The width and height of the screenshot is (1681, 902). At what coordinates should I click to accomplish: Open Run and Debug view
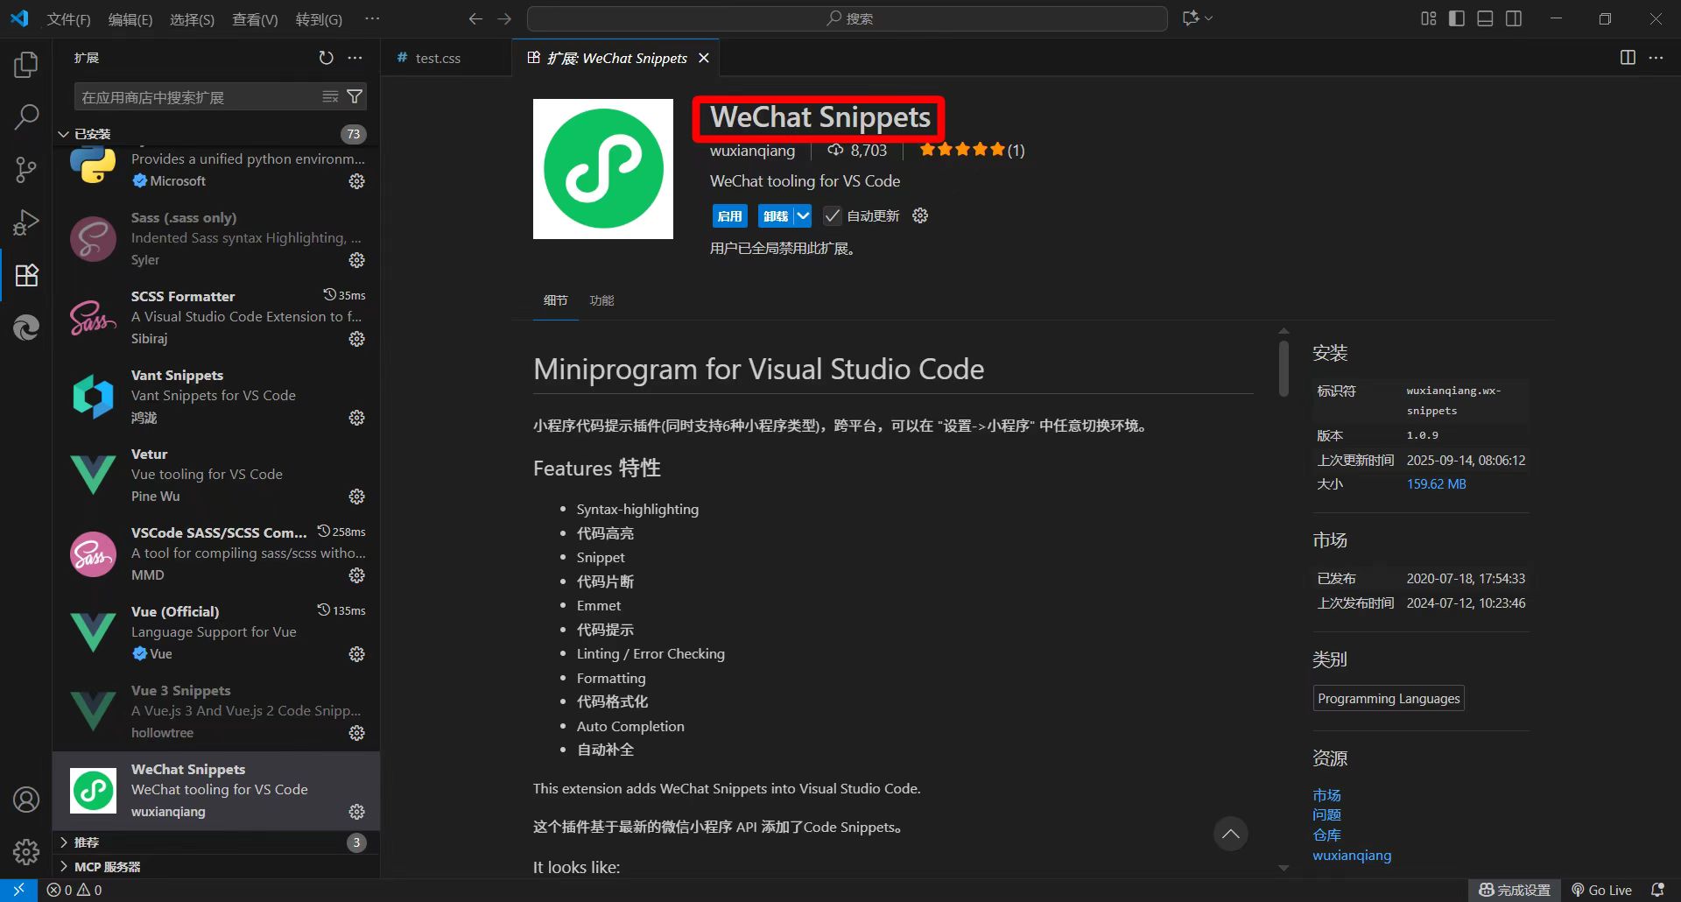26,222
